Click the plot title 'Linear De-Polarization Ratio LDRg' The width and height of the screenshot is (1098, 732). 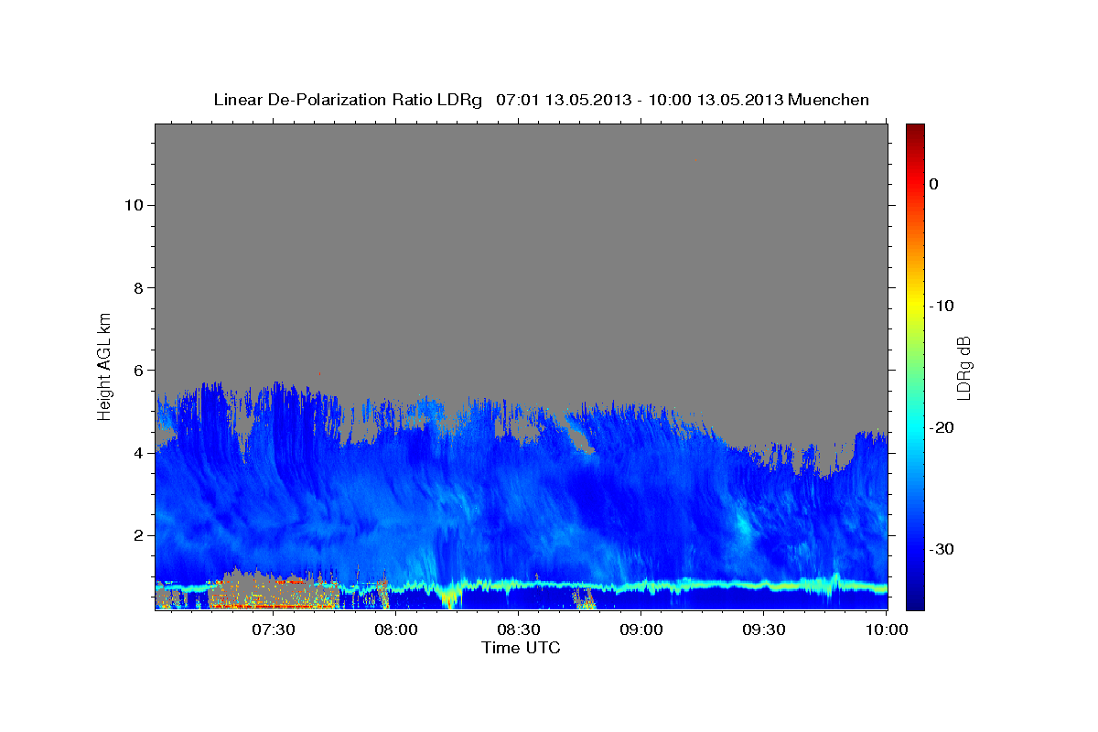[x=347, y=100]
